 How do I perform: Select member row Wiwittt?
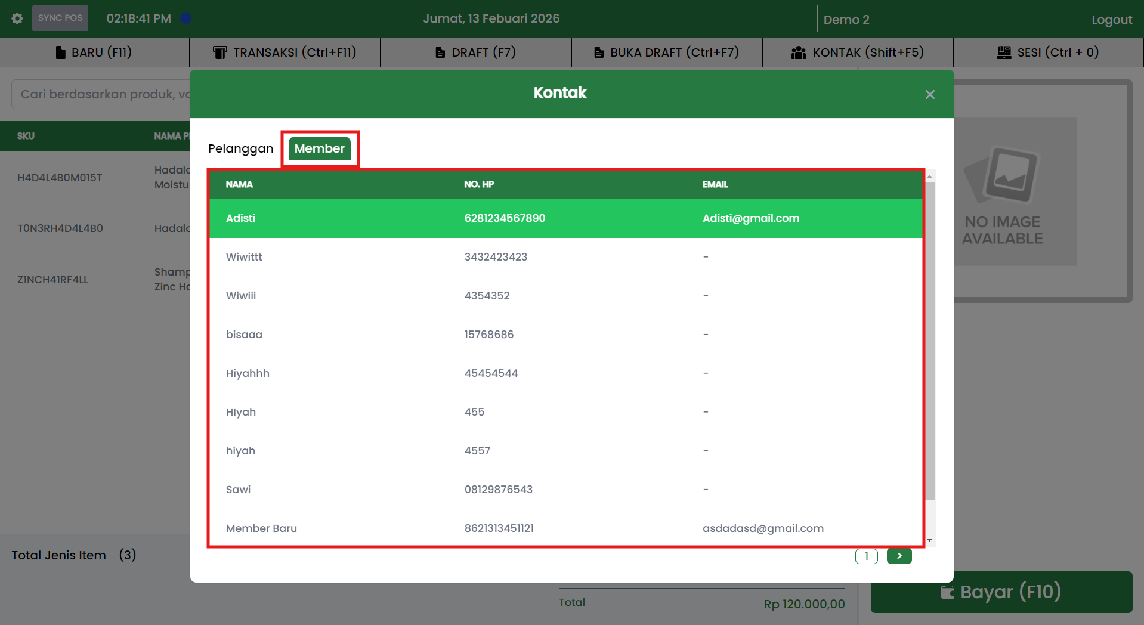click(565, 257)
